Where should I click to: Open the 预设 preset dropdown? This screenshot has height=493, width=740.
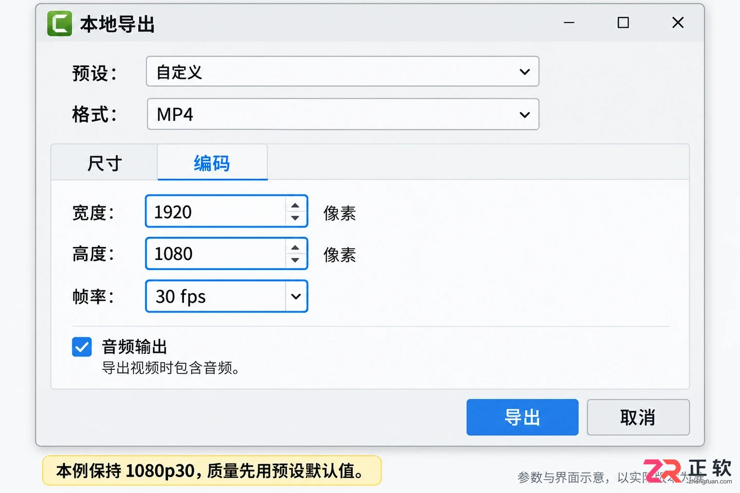(343, 71)
